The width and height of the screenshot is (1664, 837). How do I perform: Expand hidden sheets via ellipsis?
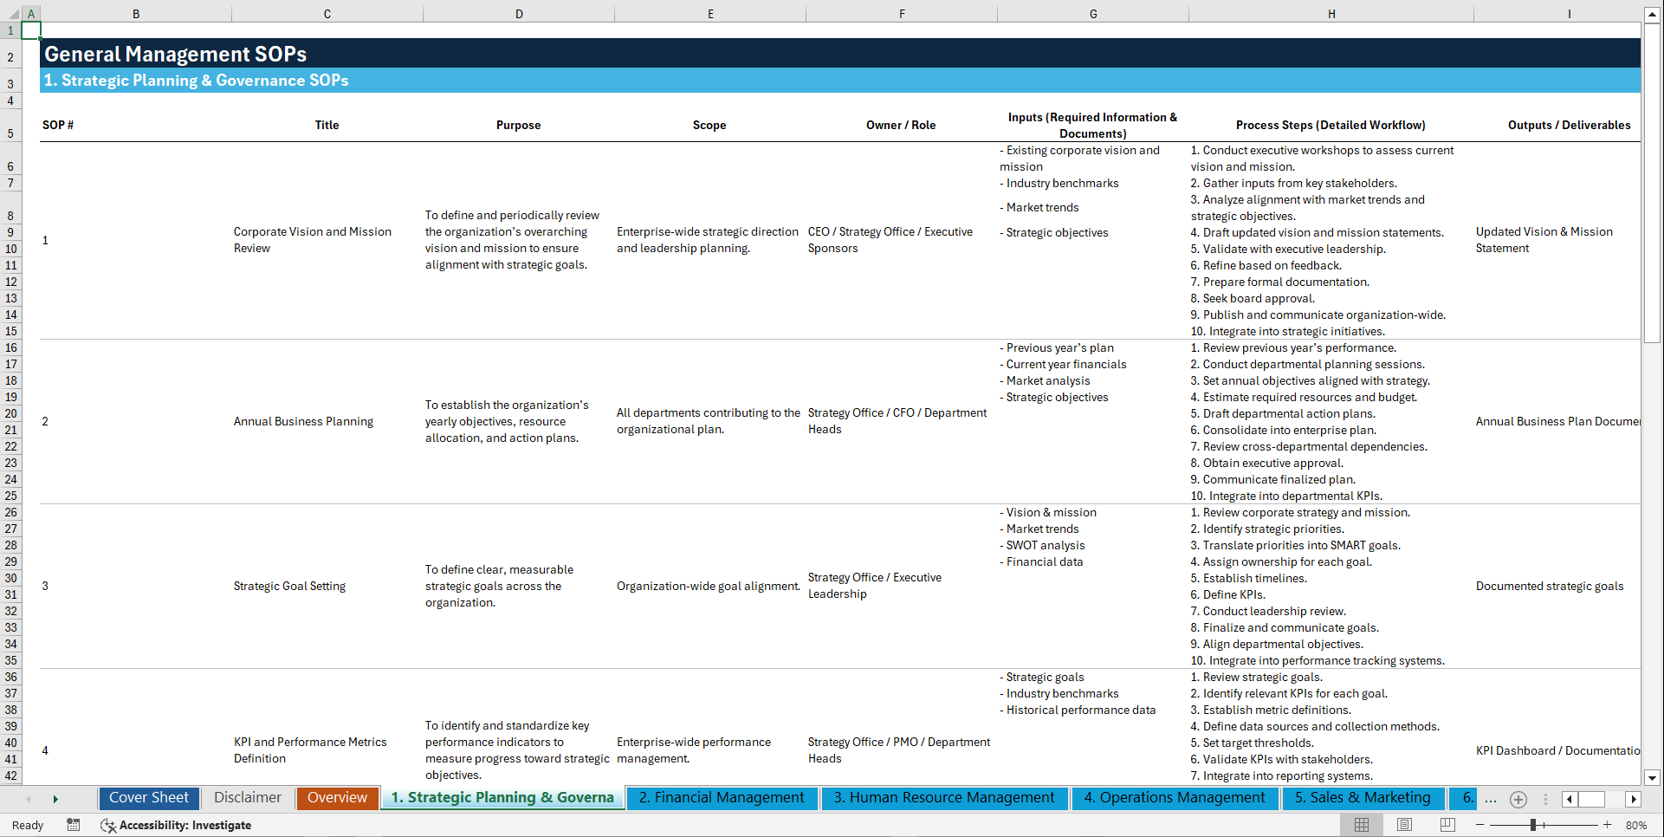pyautogui.click(x=1491, y=799)
